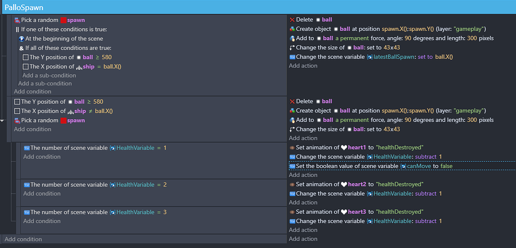Click the latestBallSpawn variable action icon

click(x=292, y=57)
